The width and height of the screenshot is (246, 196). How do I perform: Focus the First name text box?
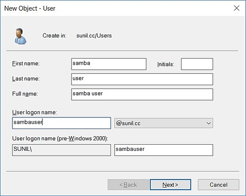point(109,64)
